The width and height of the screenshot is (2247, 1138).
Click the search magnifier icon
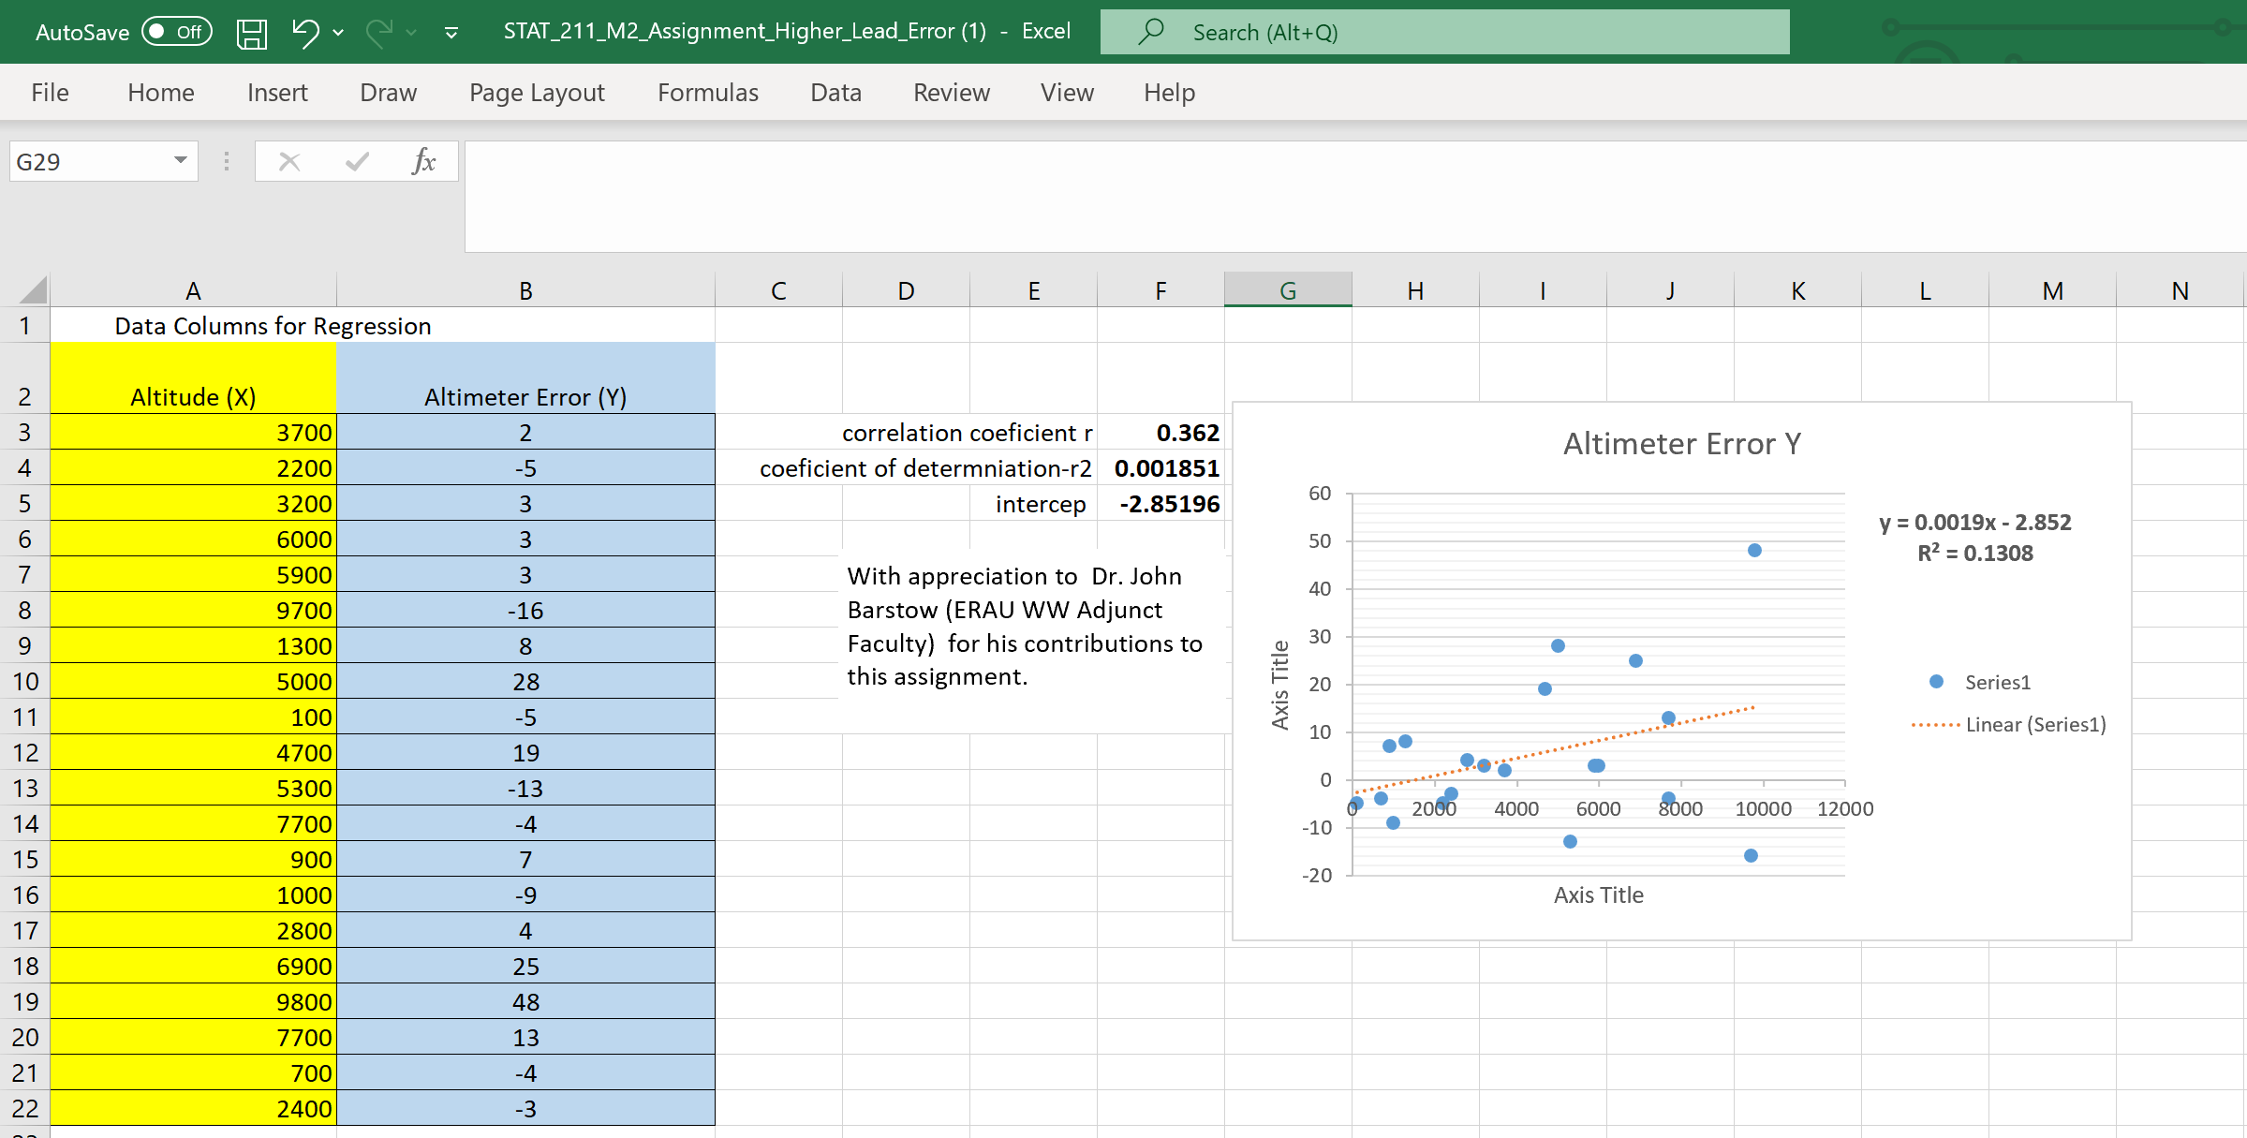pos(1151,32)
